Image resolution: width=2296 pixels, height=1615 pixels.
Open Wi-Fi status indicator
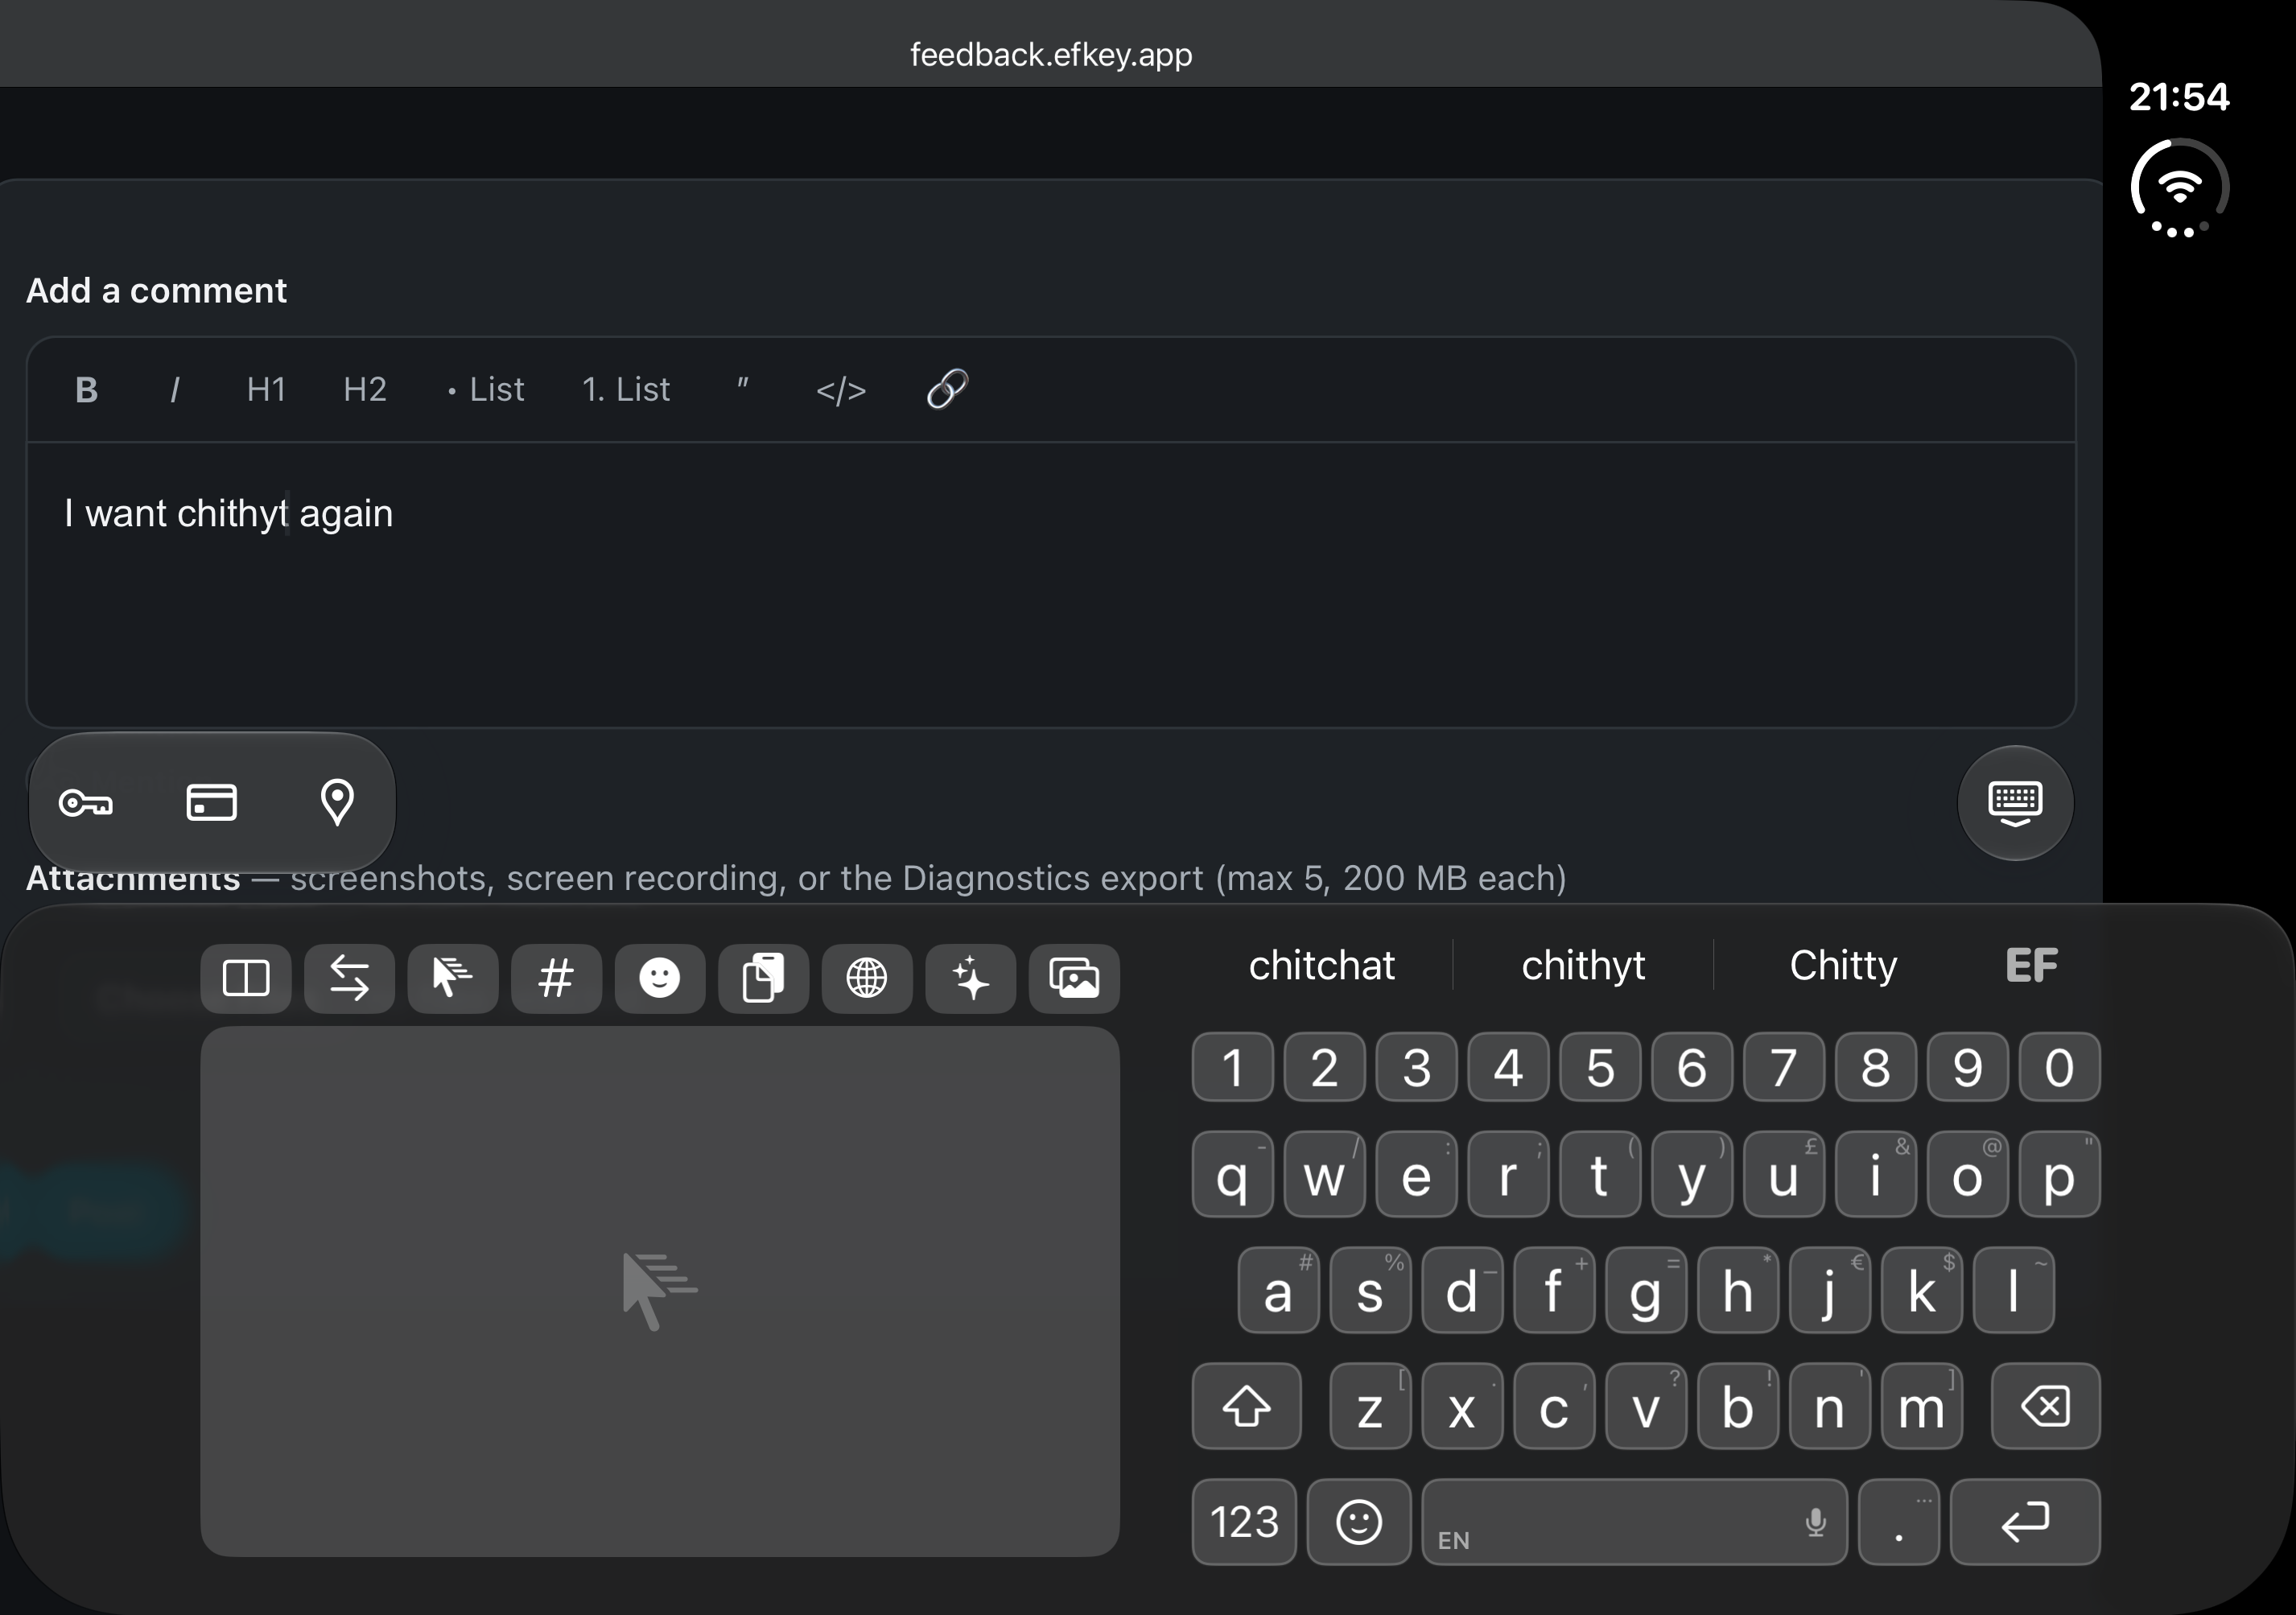(x=2180, y=188)
